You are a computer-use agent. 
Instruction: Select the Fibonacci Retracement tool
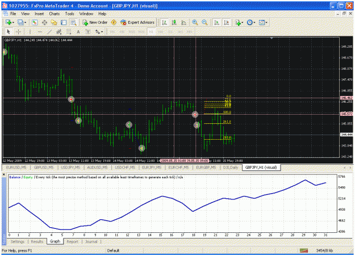click(x=69, y=32)
